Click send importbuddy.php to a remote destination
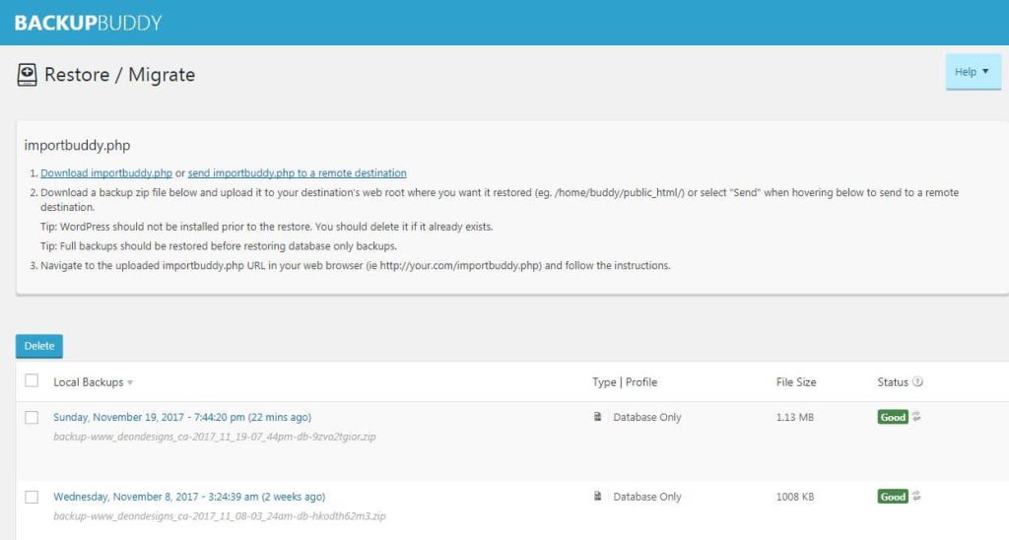Image resolution: width=1009 pixels, height=540 pixels. coord(298,173)
